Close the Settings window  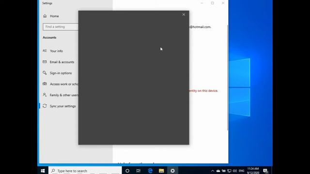[x=223, y=3]
